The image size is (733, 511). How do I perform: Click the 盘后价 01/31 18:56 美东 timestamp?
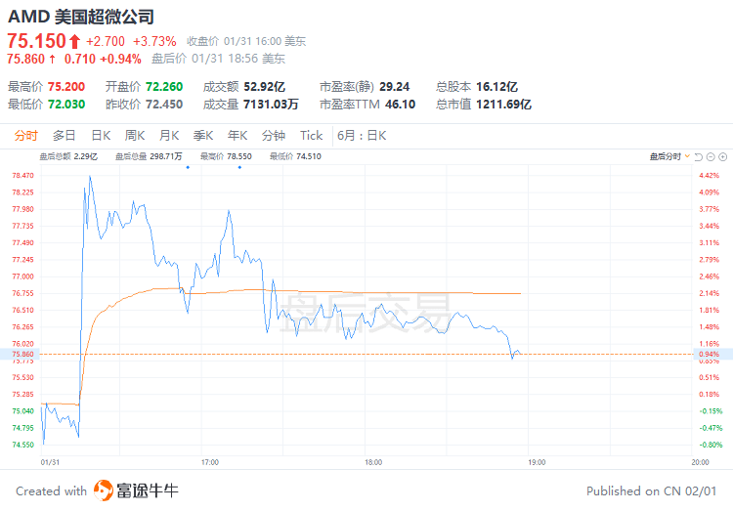(218, 59)
